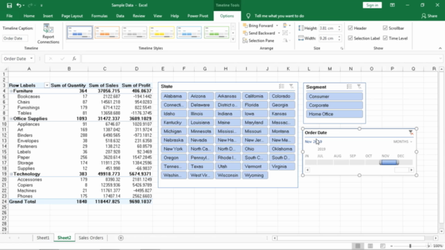Click the Select All corner triangle
445x250 pixels.
(5, 69)
